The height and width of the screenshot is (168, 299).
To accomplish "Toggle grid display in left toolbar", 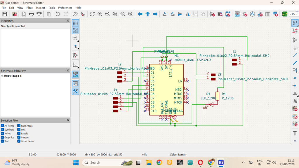I will tap(75, 23).
